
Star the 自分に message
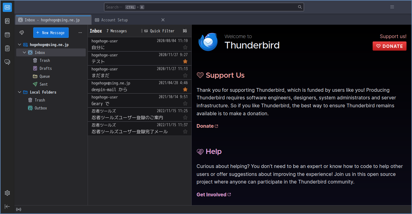pos(185,47)
